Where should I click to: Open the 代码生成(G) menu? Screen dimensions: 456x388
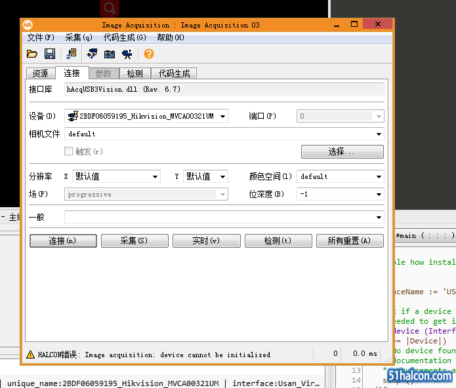click(x=125, y=37)
